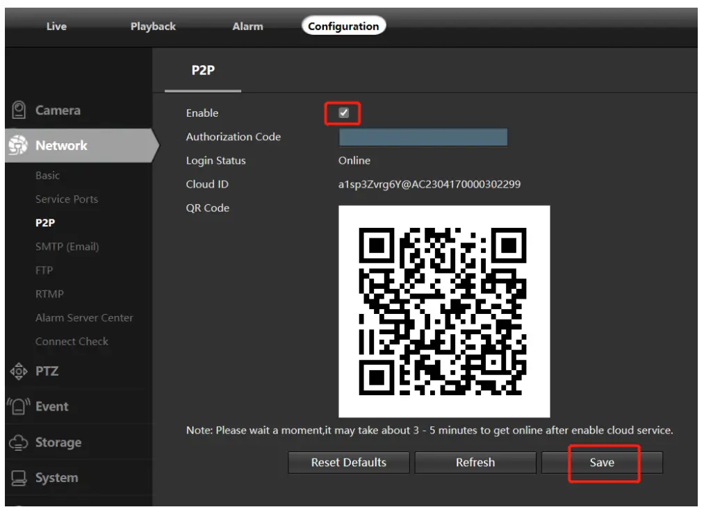The height and width of the screenshot is (514, 704).
Task: Open the Playback tab
Action: (x=153, y=26)
